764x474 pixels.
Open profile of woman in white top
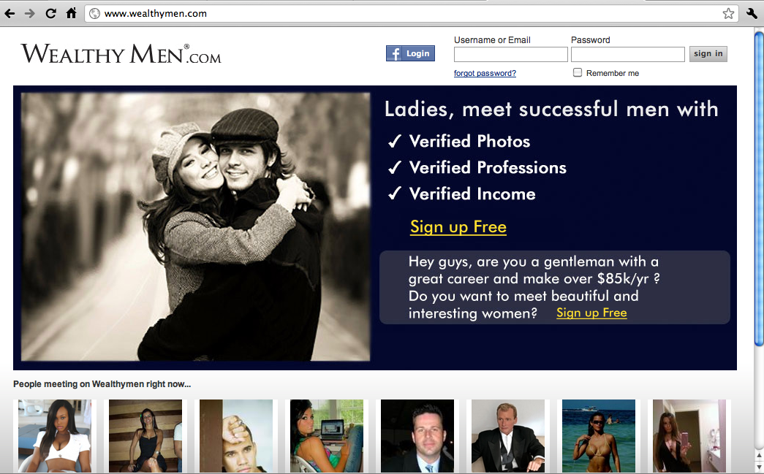[x=55, y=436]
